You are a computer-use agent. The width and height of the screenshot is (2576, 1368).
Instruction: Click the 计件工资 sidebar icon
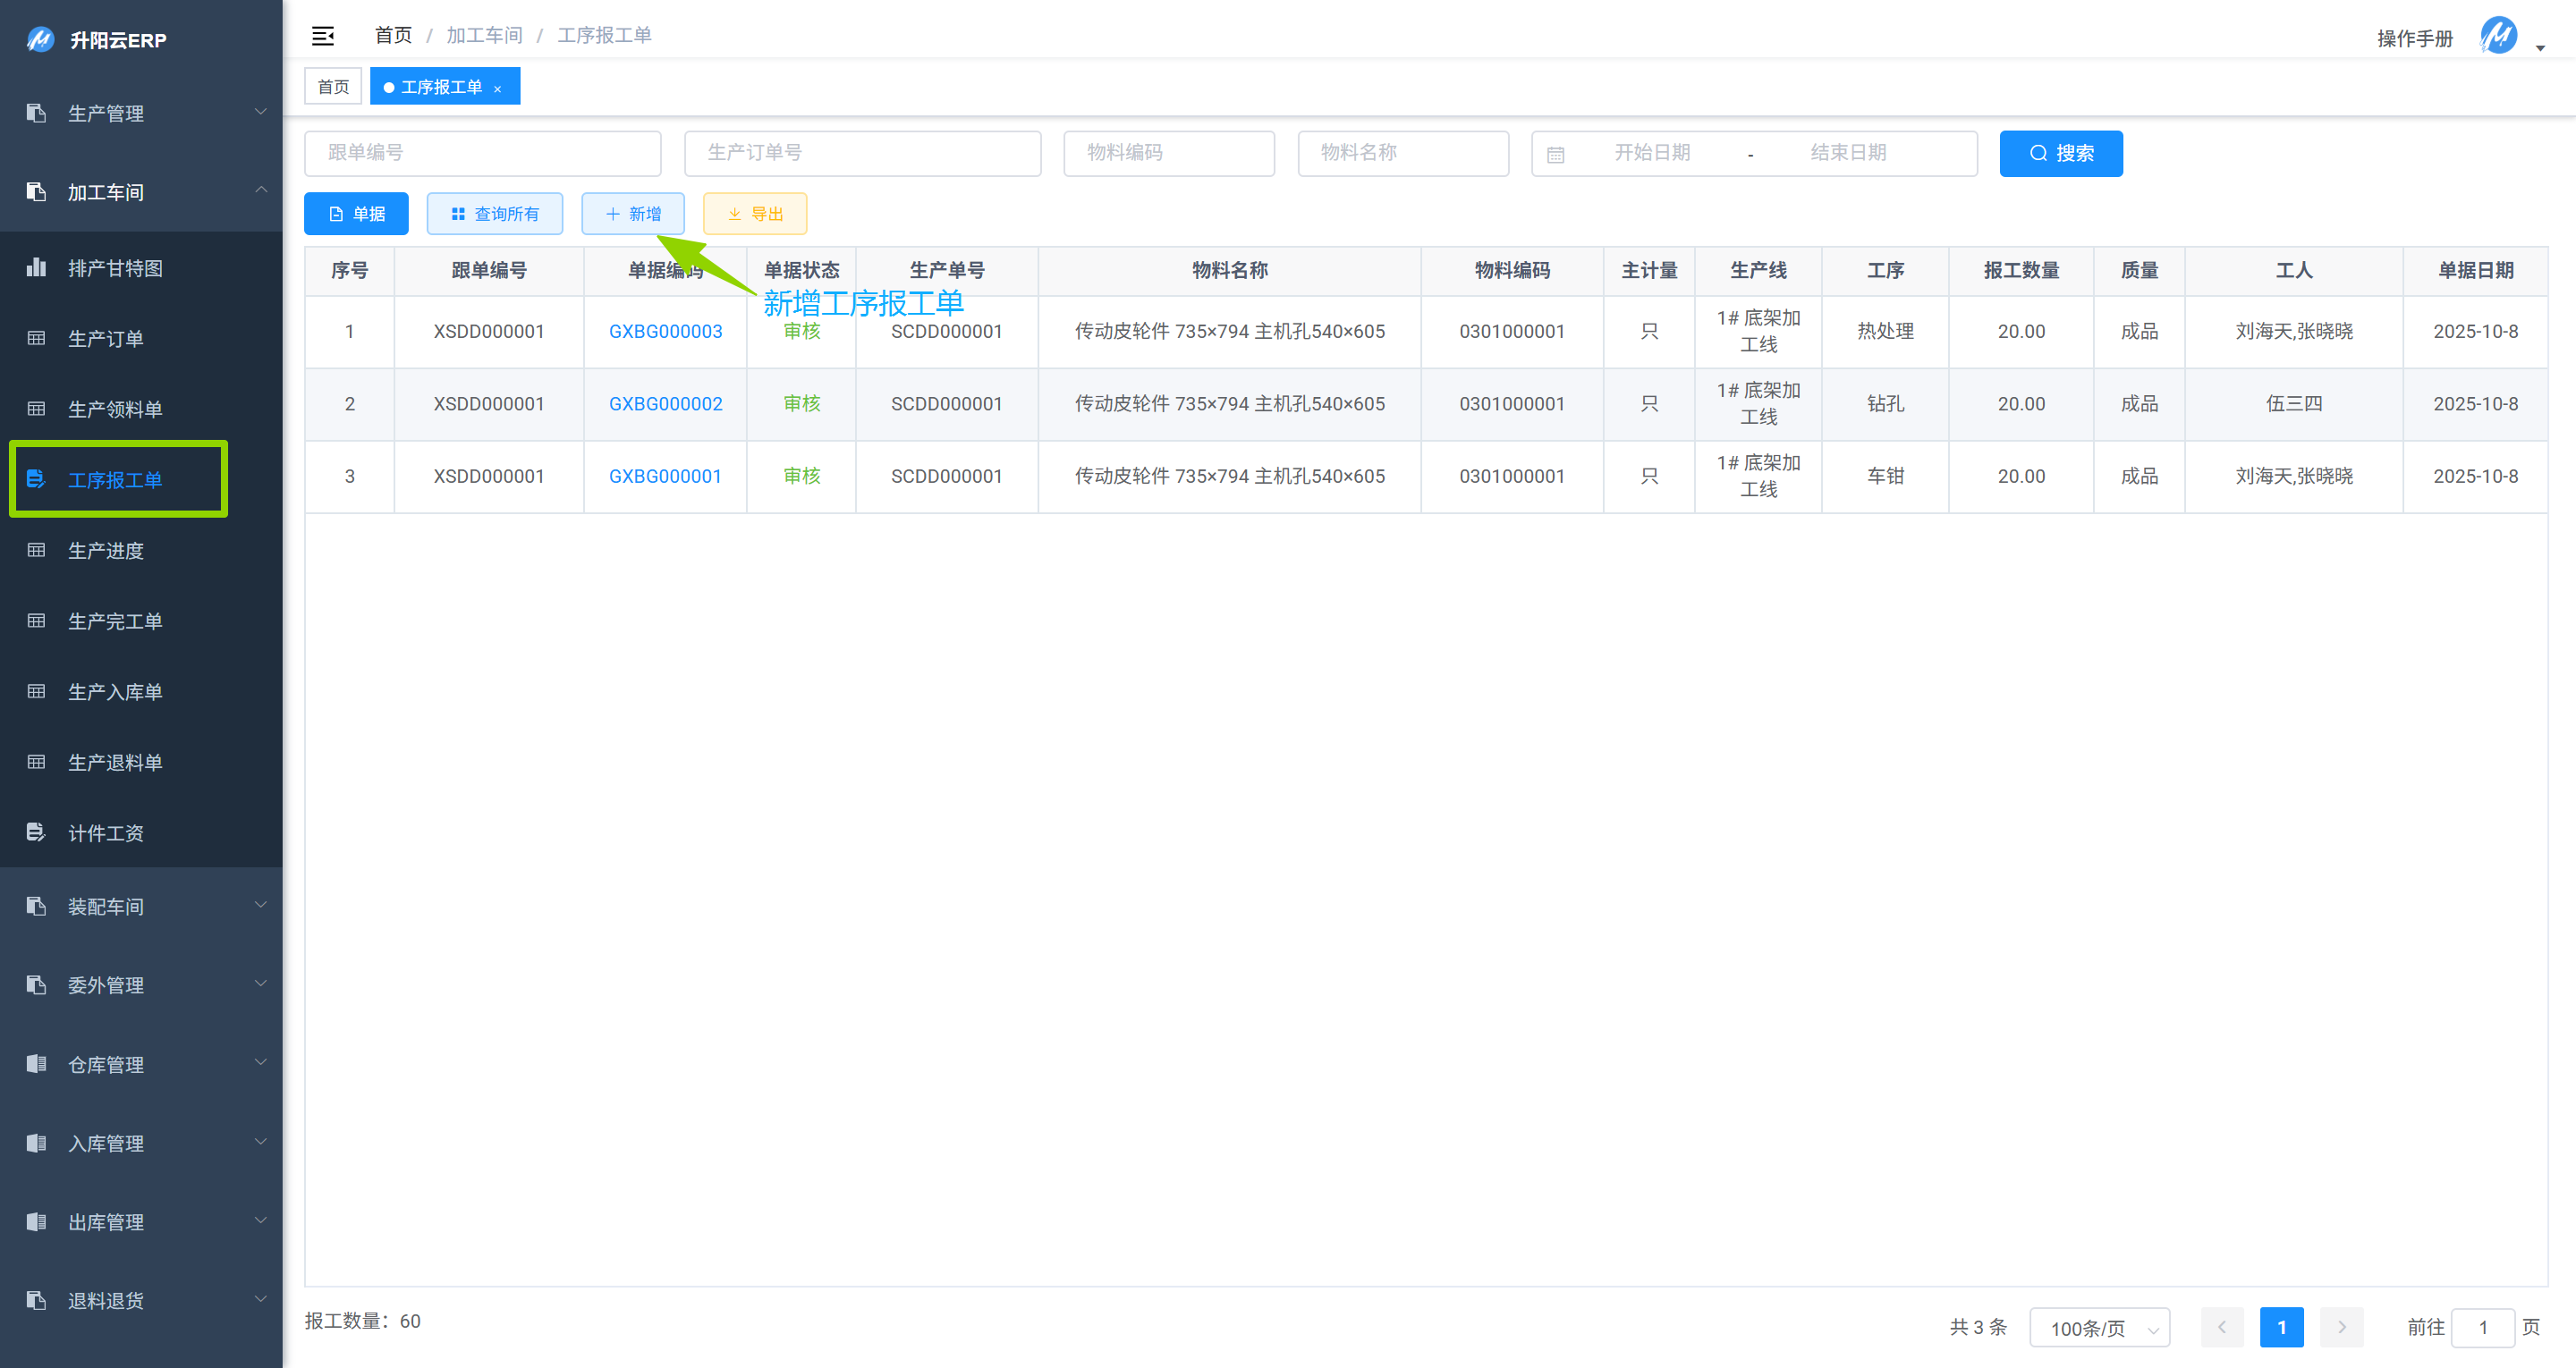(x=36, y=832)
